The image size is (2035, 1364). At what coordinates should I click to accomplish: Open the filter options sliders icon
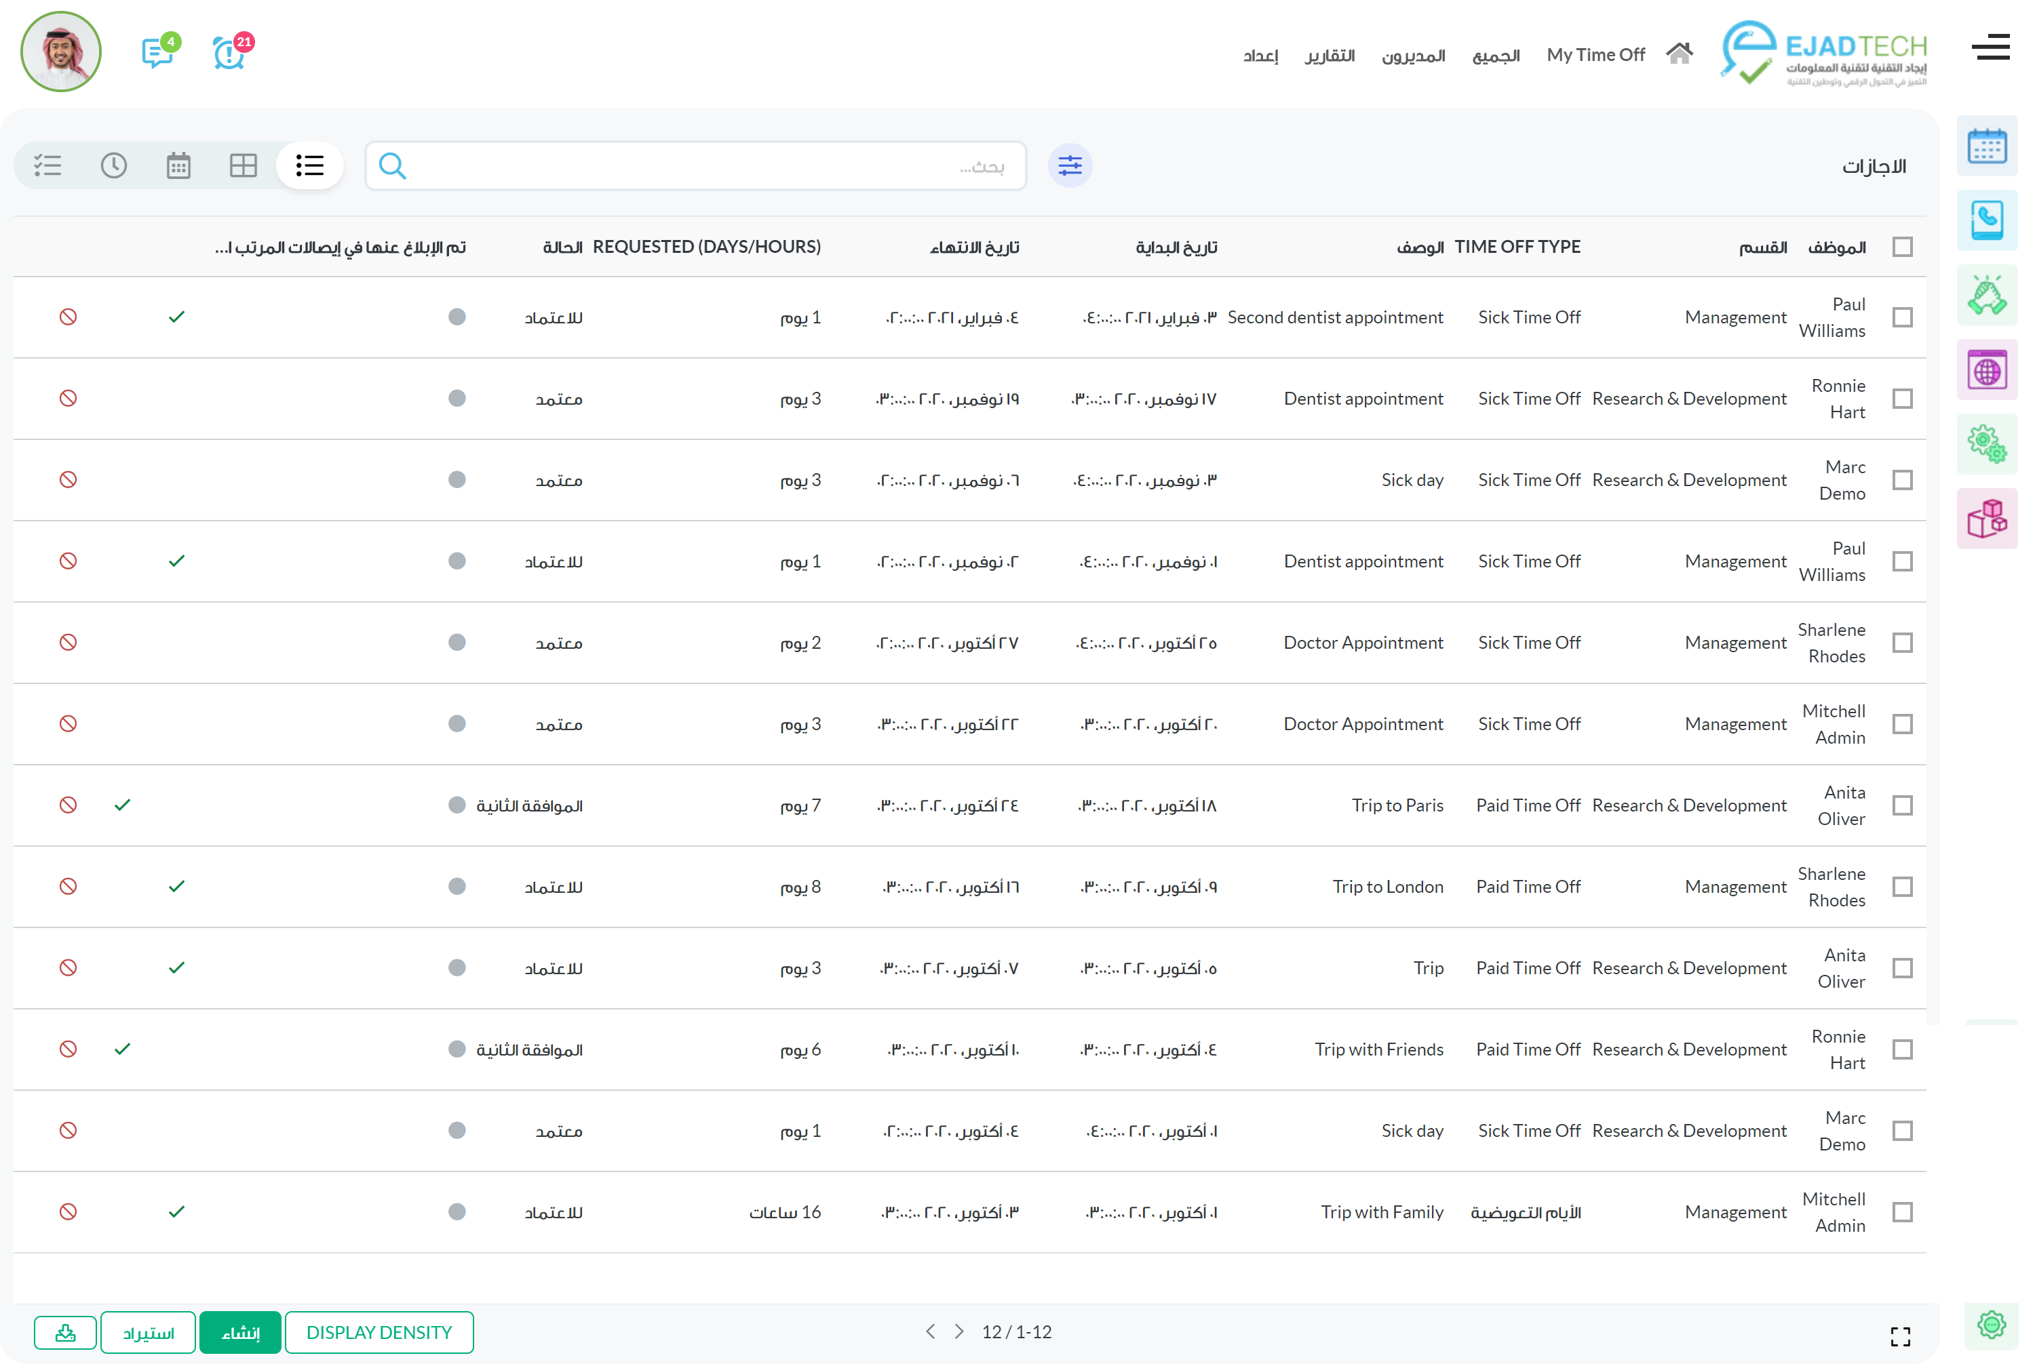click(1070, 165)
